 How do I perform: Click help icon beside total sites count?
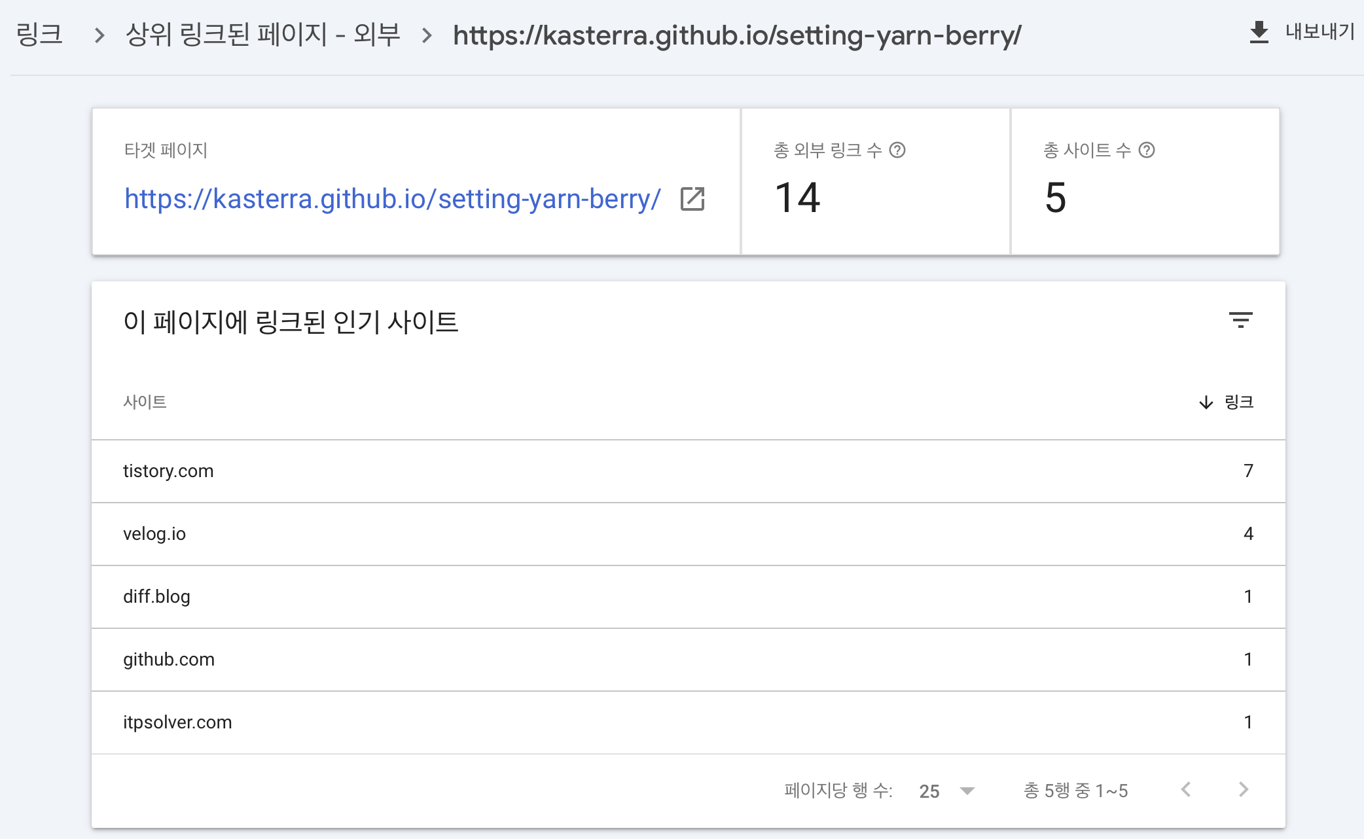coord(1147,151)
